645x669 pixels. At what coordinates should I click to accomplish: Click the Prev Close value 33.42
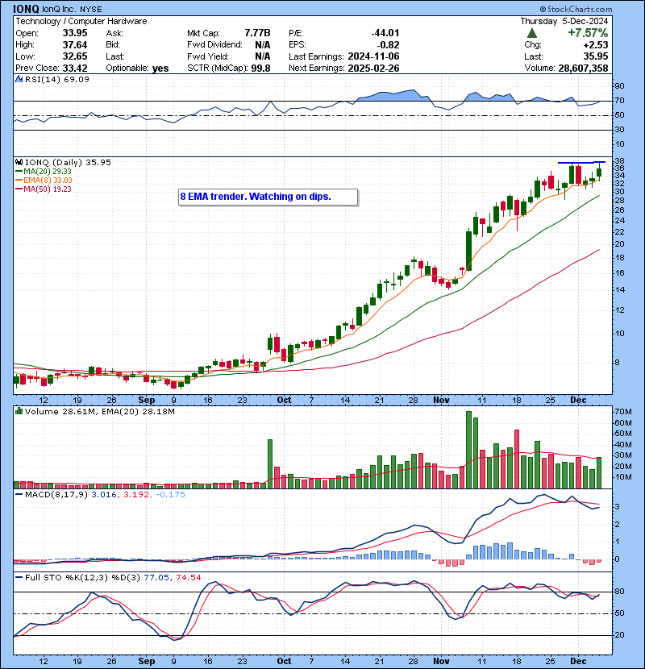point(75,69)
